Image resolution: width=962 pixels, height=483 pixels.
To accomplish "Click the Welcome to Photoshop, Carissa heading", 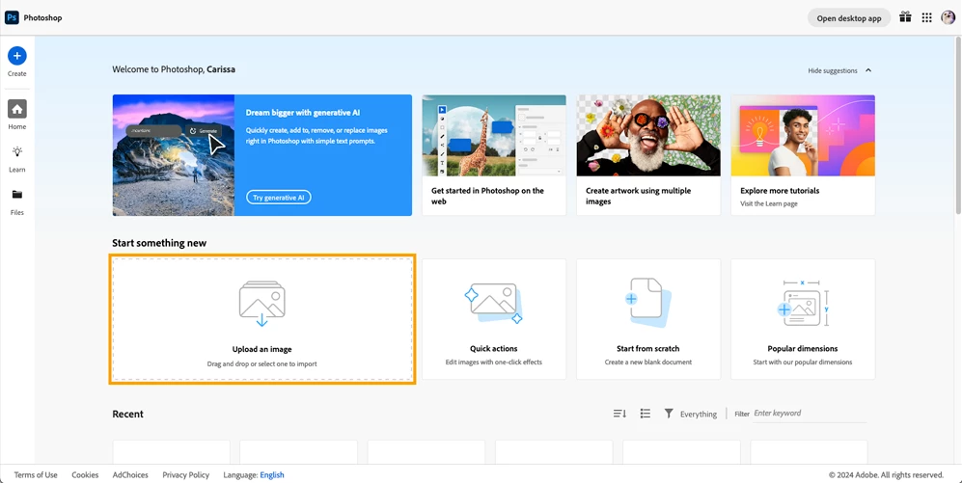I will 174,69.
